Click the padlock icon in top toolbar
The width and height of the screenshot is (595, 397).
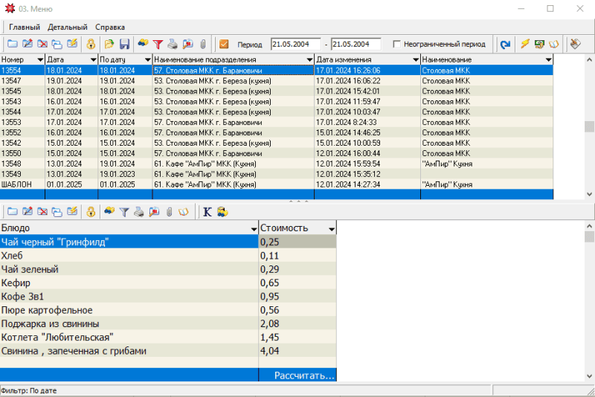click(91, 44)
